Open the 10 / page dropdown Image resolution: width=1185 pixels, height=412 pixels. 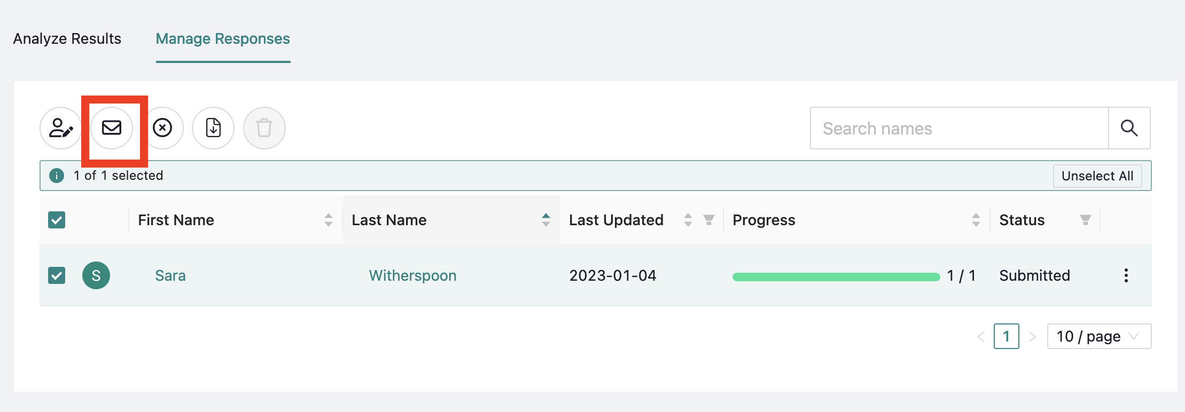[x=1099, y=336]
